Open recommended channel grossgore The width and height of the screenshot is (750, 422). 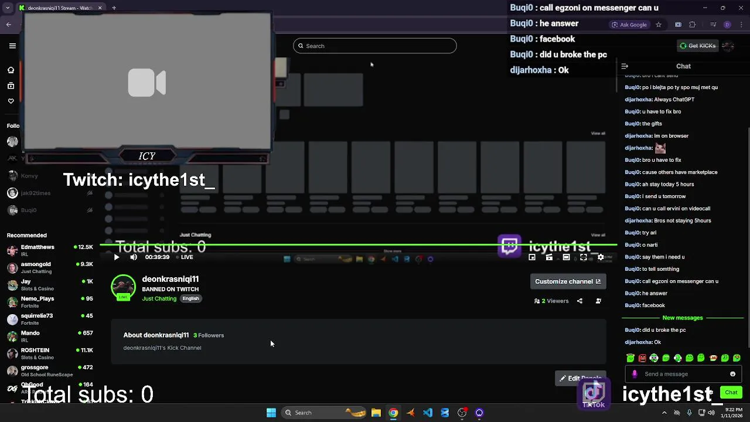click(50, 370)
